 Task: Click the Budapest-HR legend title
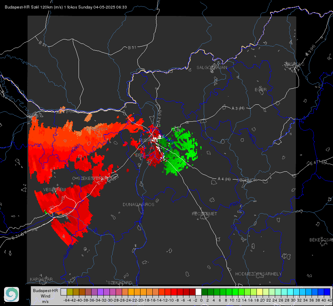click(46, 291)
